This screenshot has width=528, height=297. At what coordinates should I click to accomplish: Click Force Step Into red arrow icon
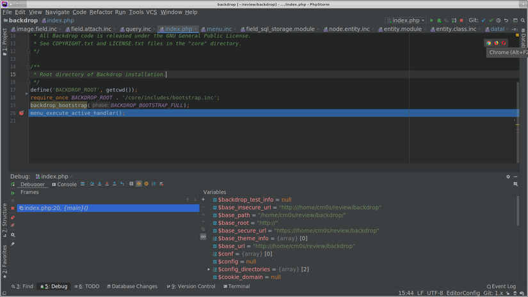click(x=107, y=184)
